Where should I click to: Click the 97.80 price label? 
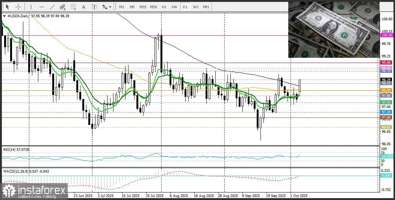click(387, 96)
